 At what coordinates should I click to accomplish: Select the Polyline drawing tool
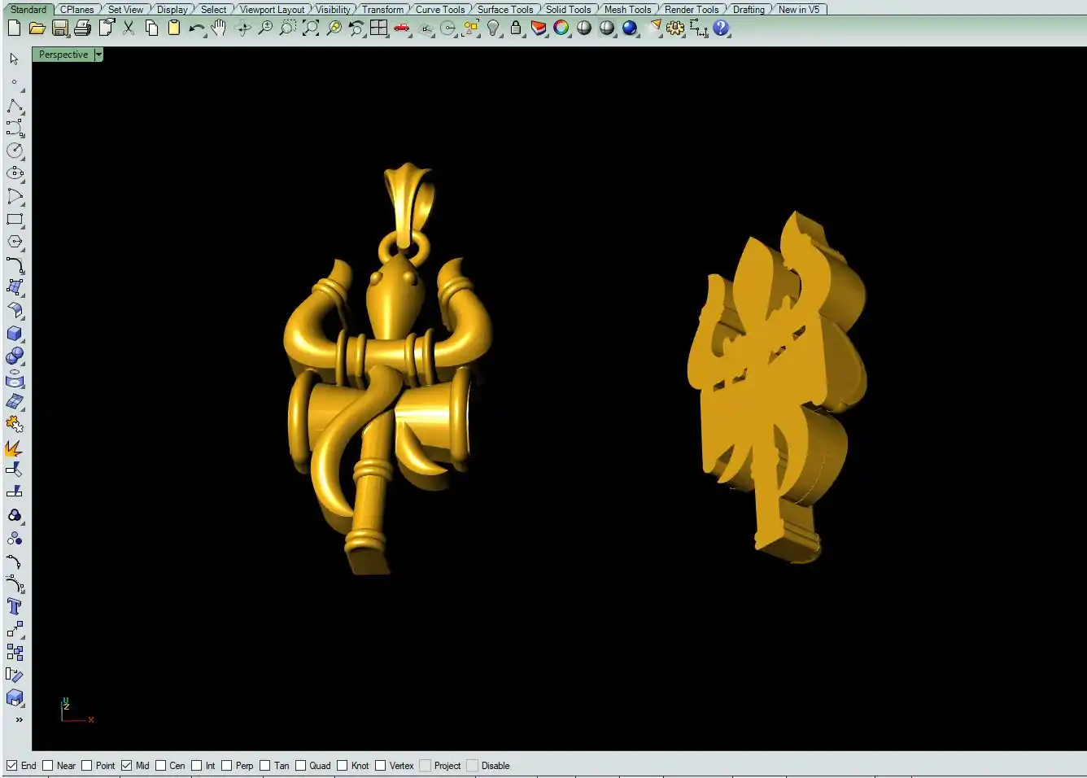(x=15, y=107)
